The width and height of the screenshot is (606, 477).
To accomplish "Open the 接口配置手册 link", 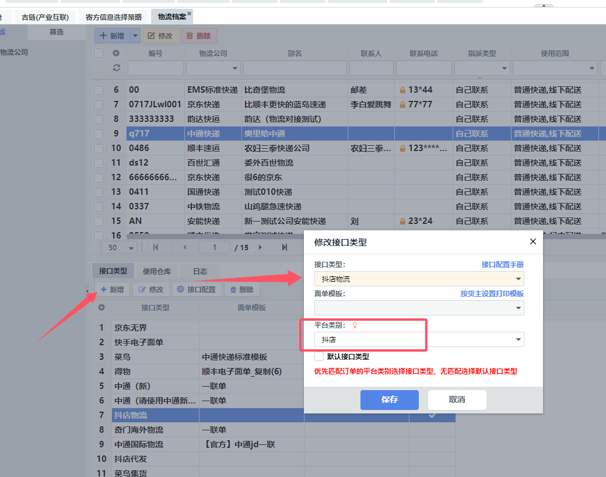I will tap(502, 264).
